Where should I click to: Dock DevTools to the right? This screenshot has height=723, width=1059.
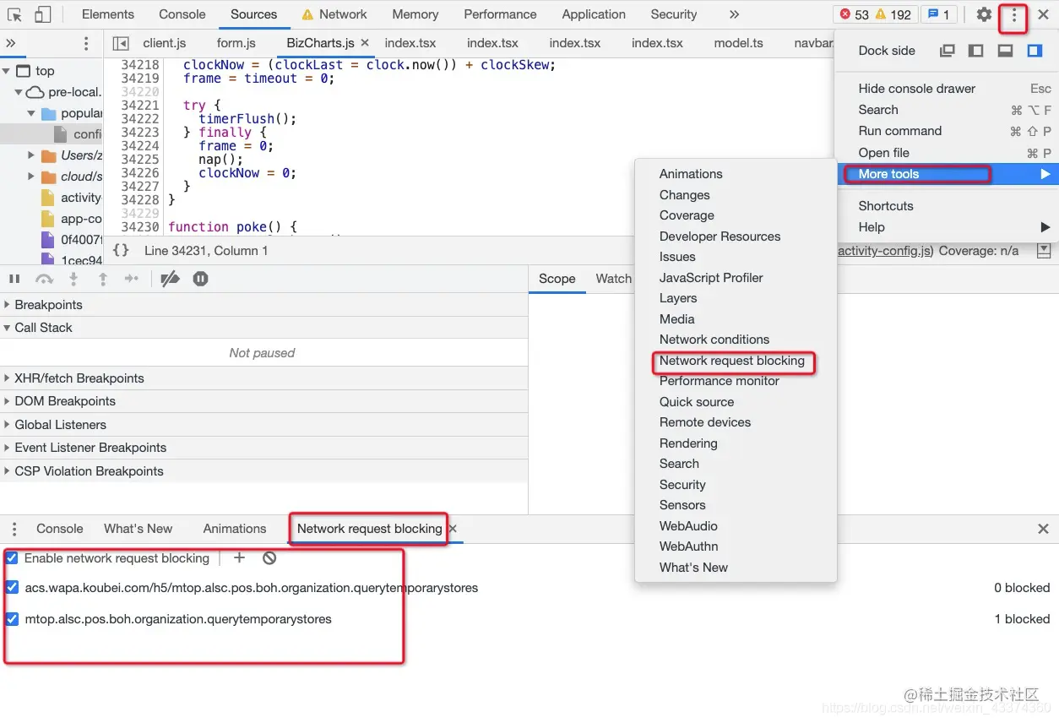tap(1035, 51)
